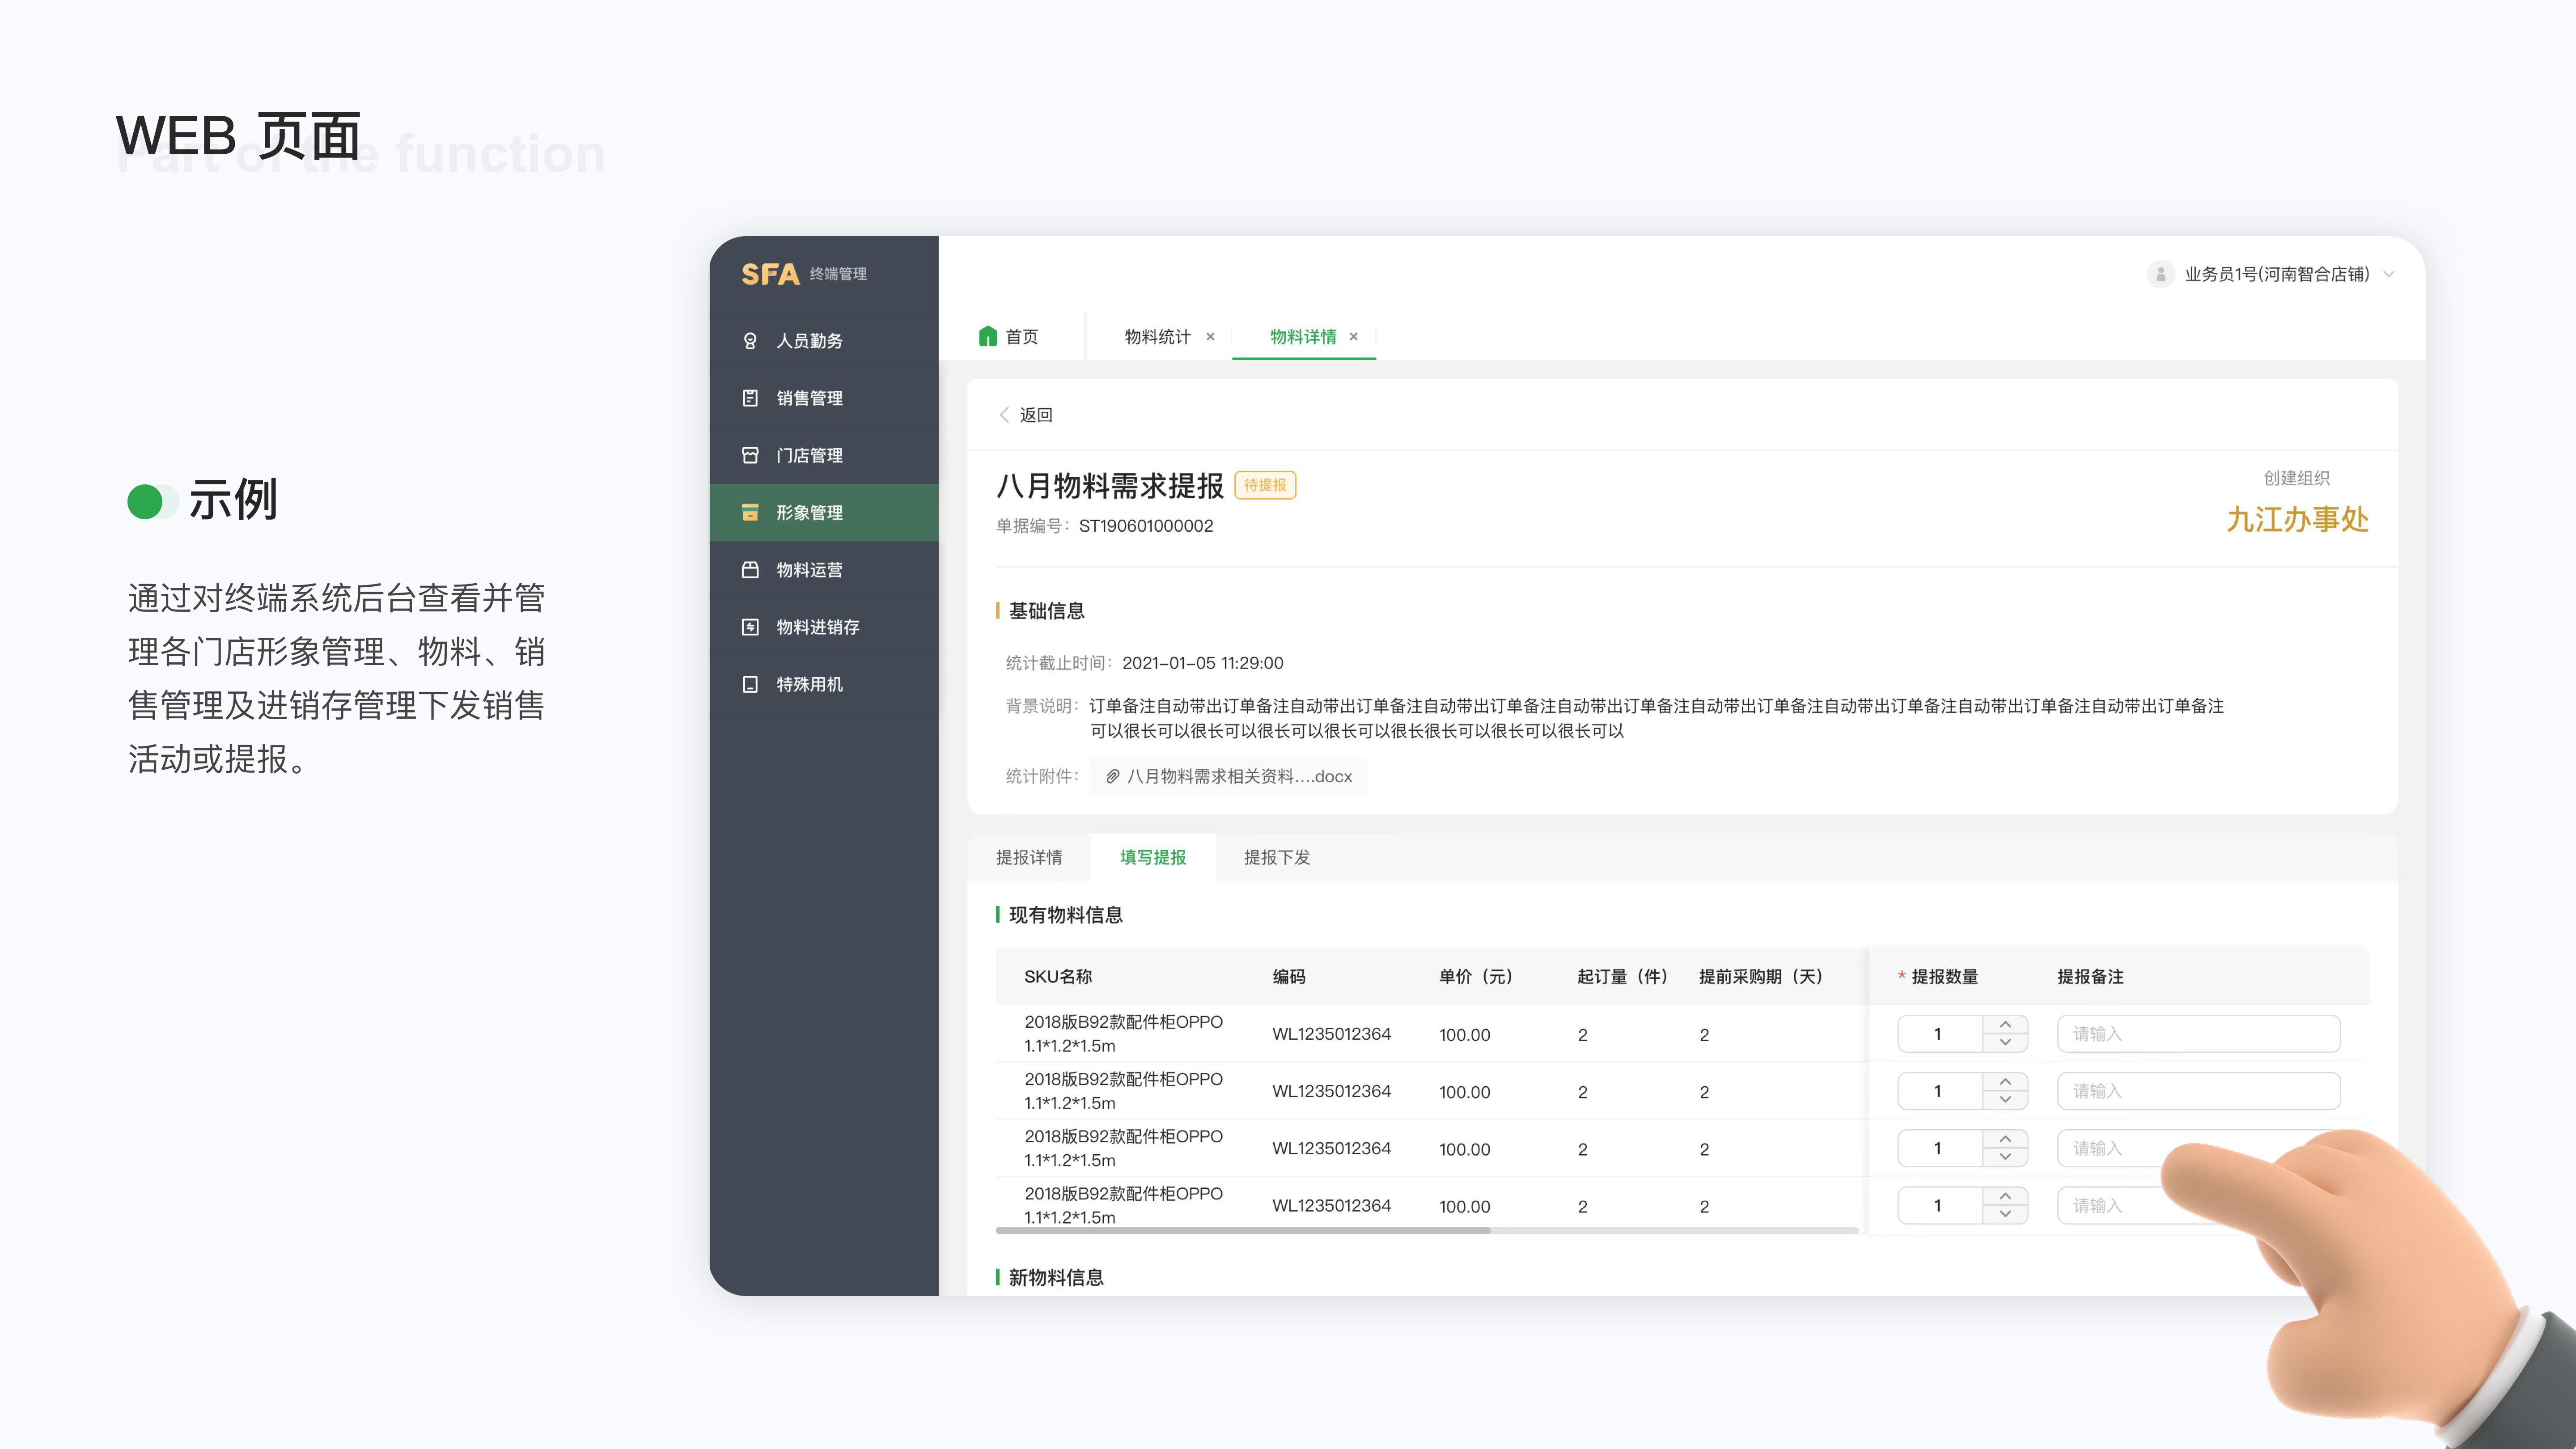The height and width of the screenshot is (1449, 2576).
Task: Click the 特殊用机 sidebar icon
Action: point(750,684)
